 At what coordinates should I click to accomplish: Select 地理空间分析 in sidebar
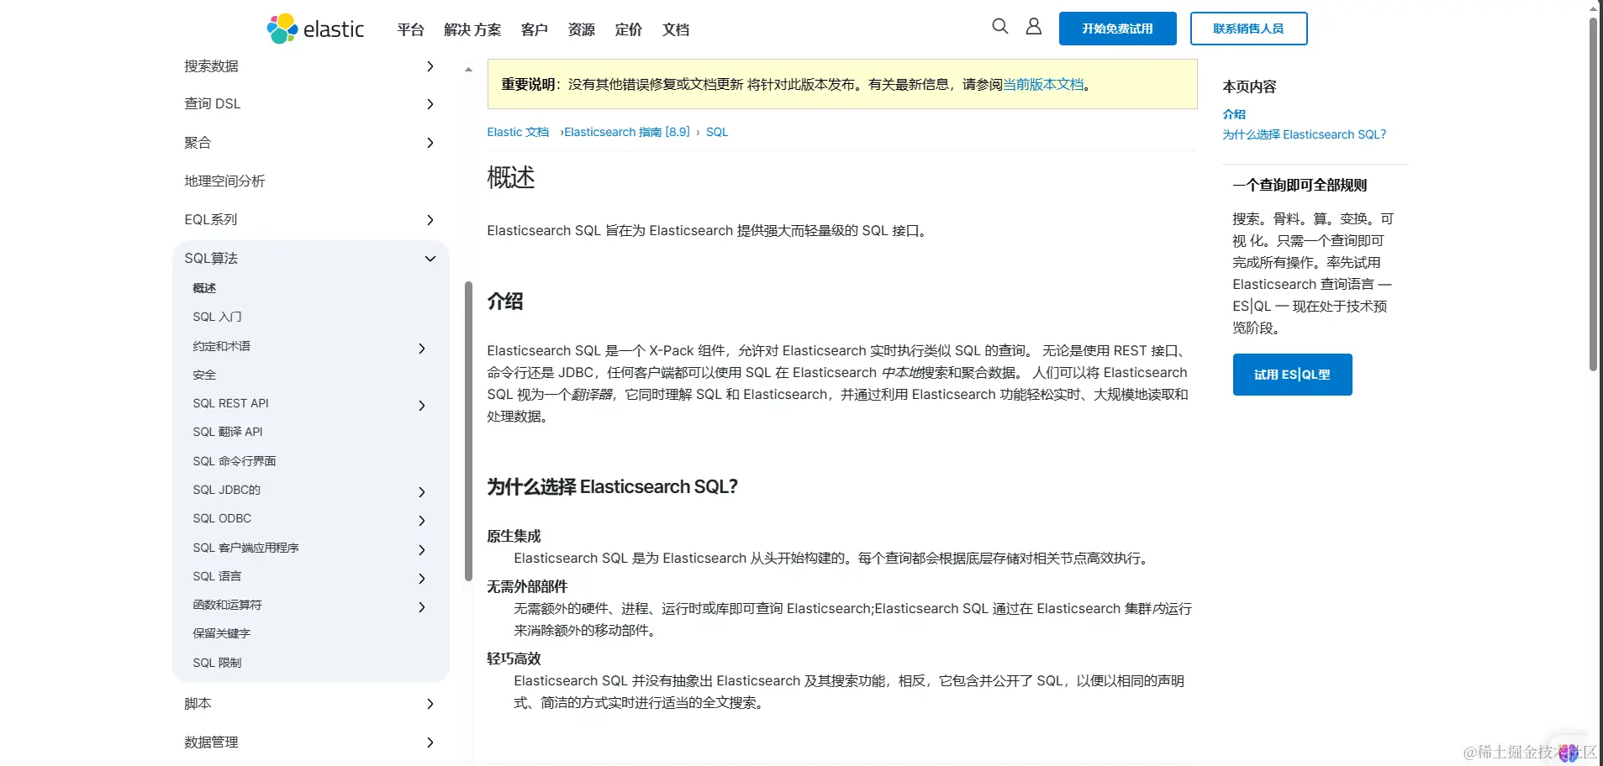point(224,181)
